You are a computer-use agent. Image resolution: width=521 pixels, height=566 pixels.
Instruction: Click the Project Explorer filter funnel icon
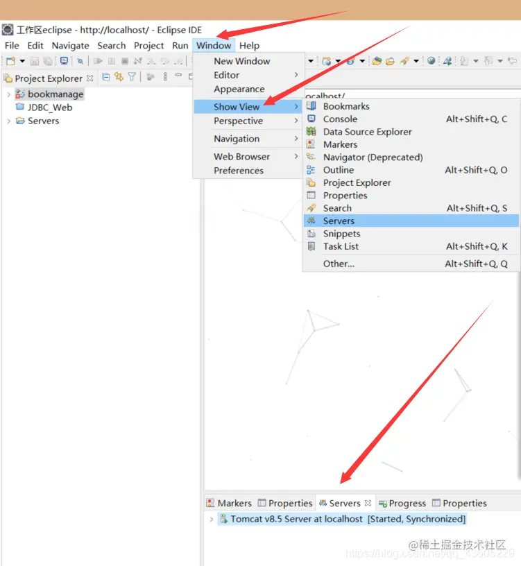(x=132, y=76)
